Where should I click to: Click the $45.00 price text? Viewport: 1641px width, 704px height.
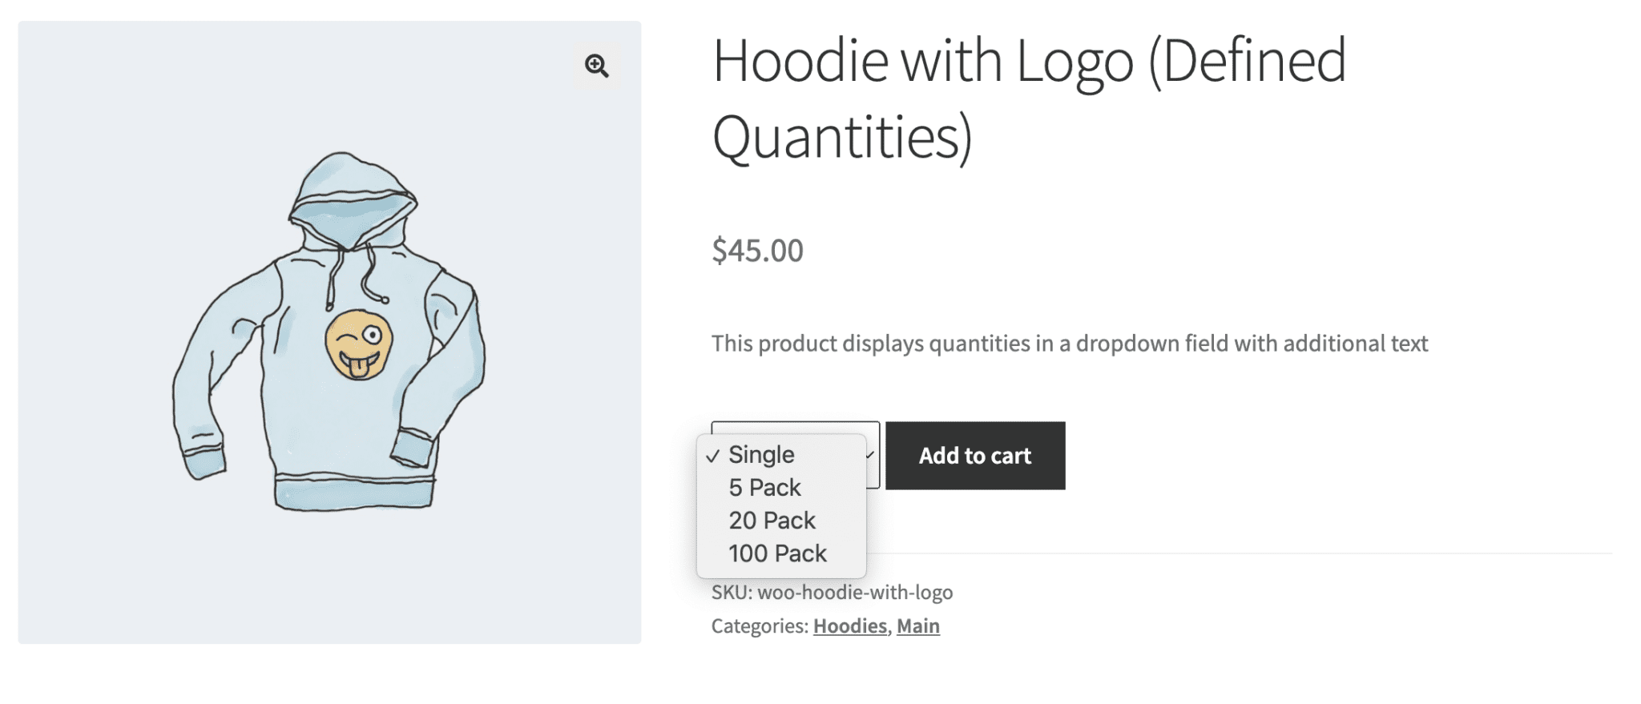[757, 251]
